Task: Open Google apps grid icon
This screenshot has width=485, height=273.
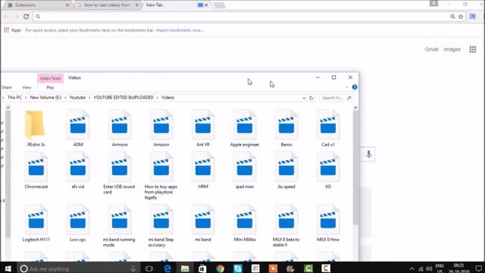Action: tap(473, 49)
